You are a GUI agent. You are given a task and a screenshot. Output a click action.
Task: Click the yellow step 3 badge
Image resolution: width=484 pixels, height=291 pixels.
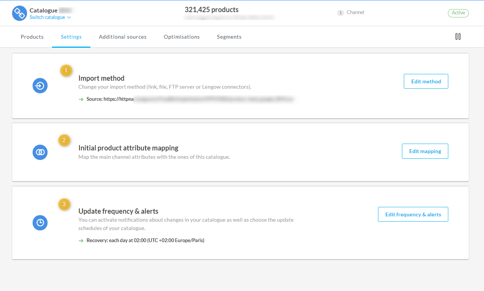tap(64, 205)
